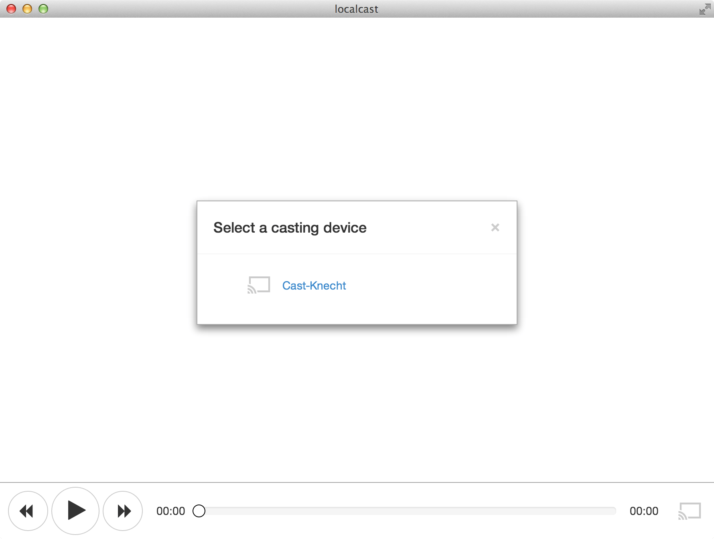The height and width of the screenshot is (539, 714).
Task: Click the yellow minimize button
Action: (27, 8)
